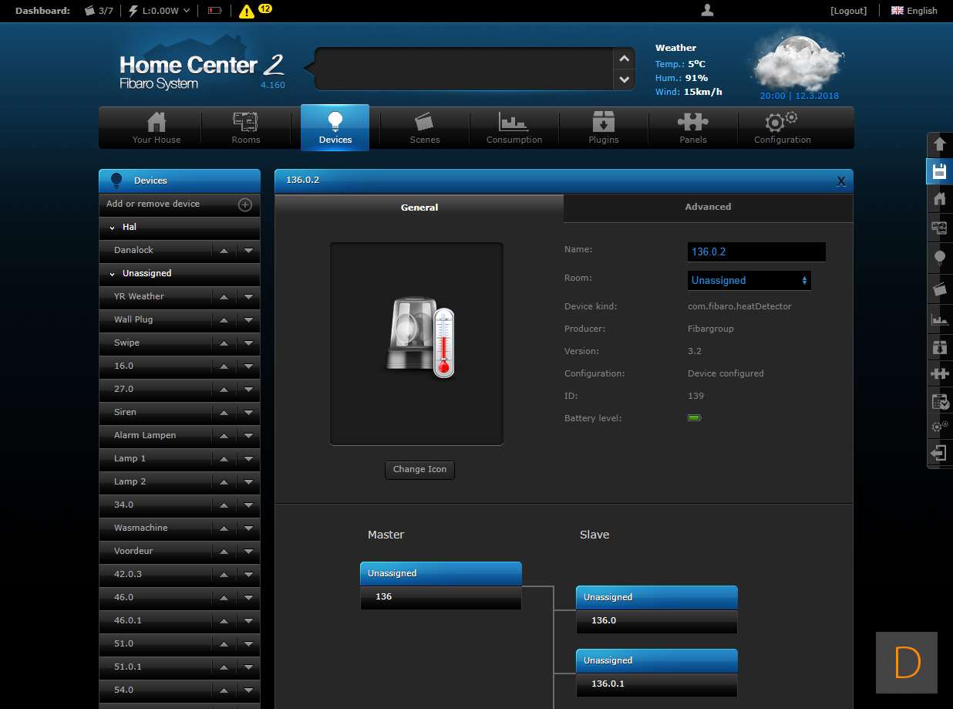Move Voordeur up with its up arrow
953x709 pixels.
coord(224,552)
